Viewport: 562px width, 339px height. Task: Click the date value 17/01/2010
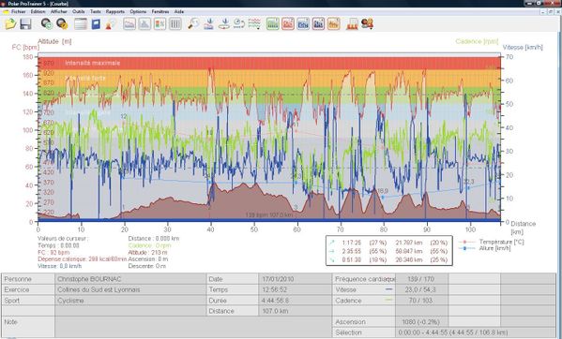tap(296, 279)
